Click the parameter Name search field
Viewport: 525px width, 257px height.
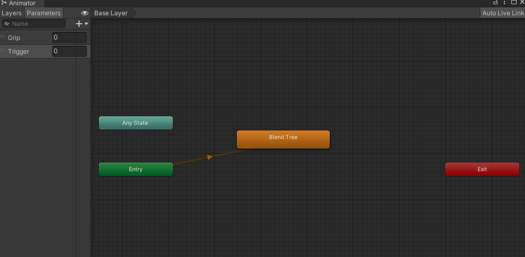tap(34, 24)
